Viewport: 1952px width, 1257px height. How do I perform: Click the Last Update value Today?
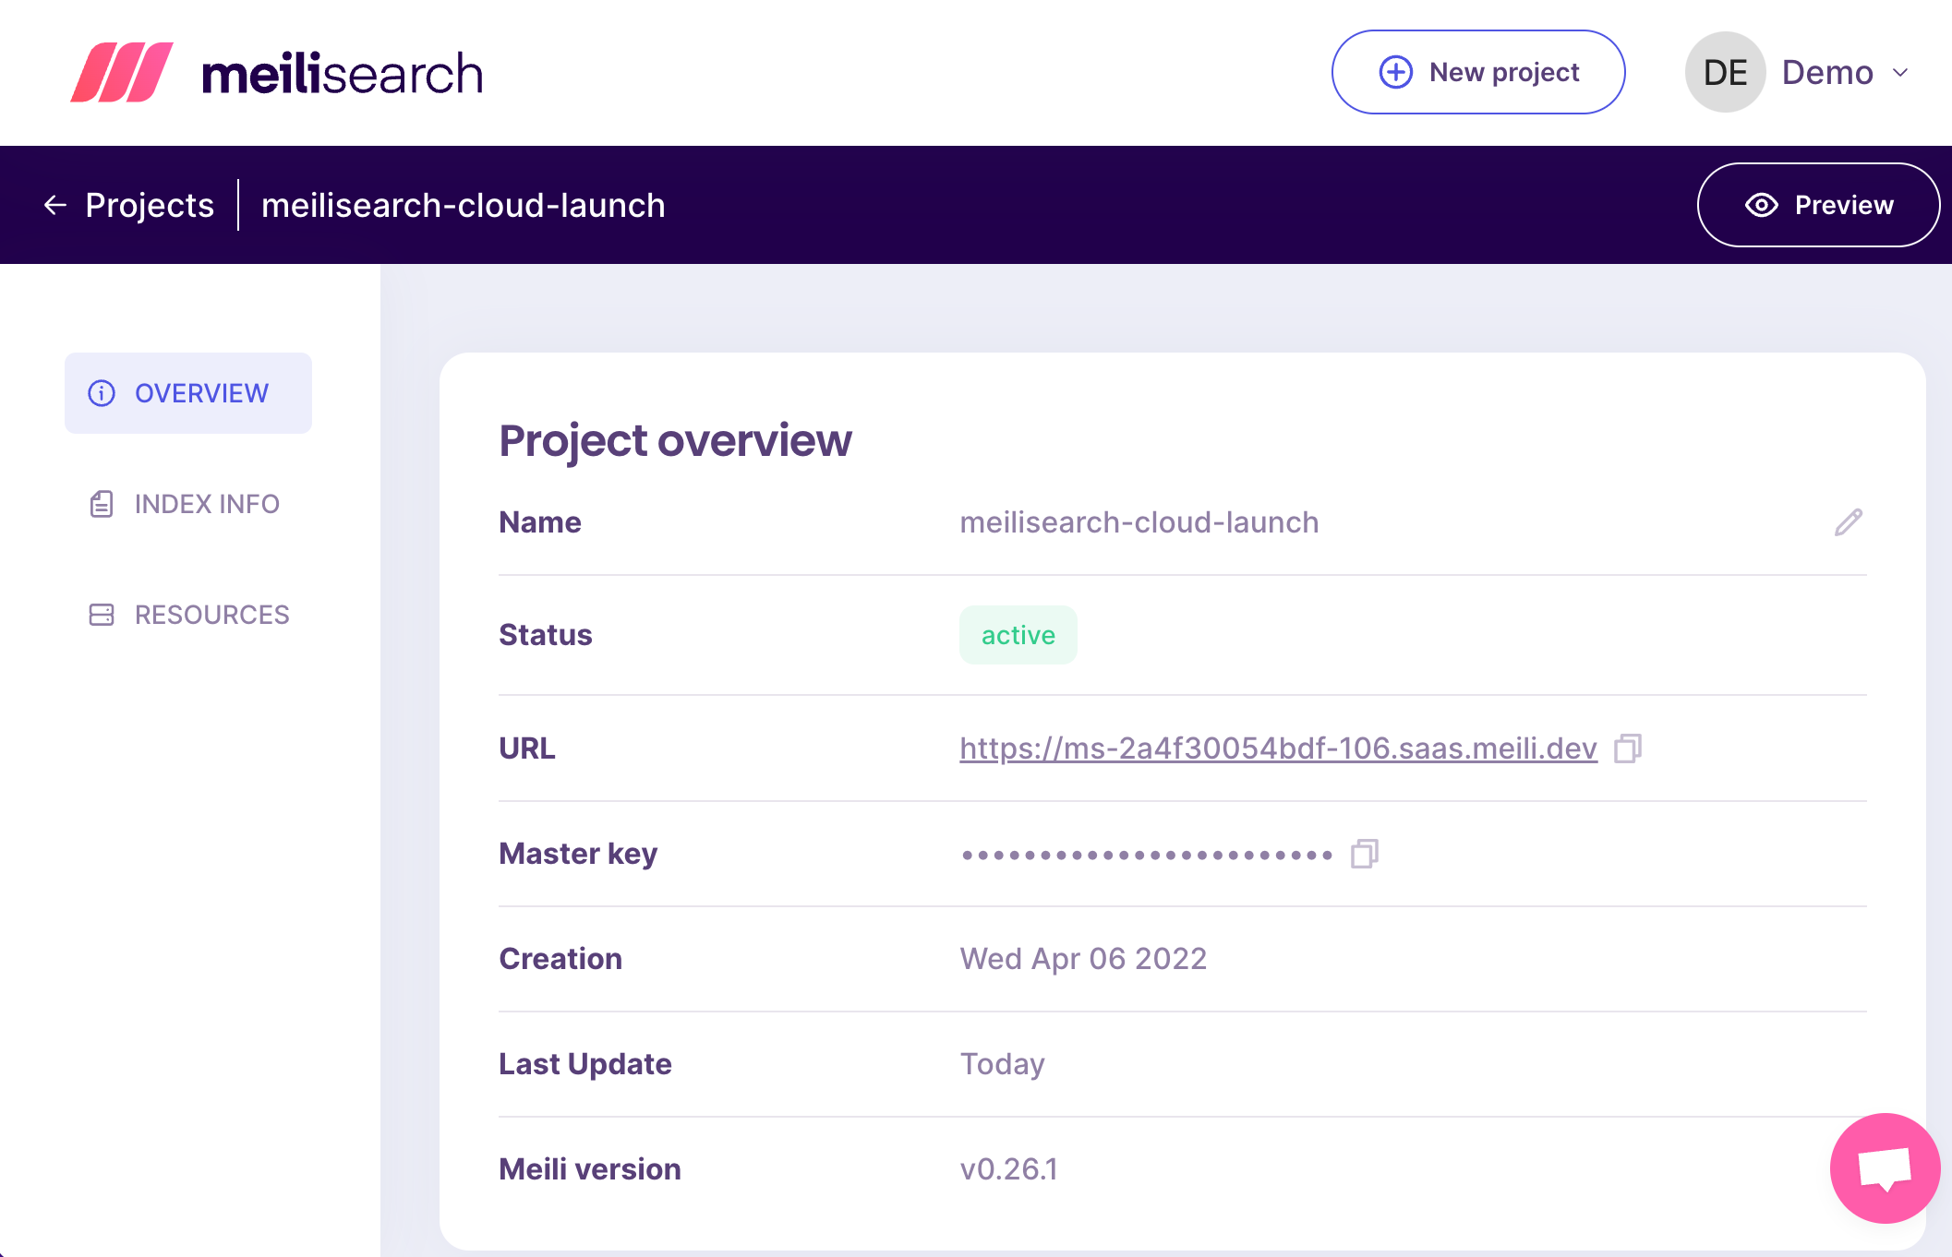(1002, 1064)
